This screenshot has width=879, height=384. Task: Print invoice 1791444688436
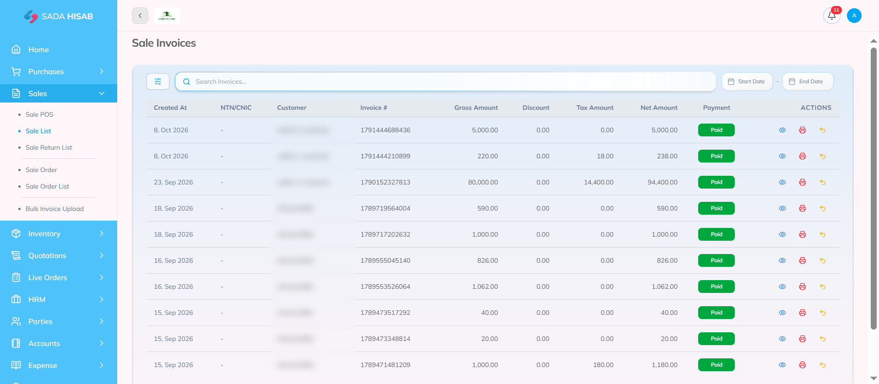(x=803, y=130)
